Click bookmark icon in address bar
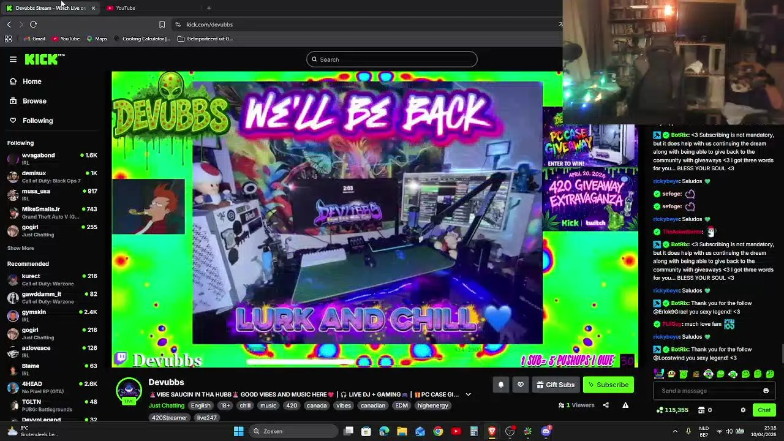 point(162,24)
